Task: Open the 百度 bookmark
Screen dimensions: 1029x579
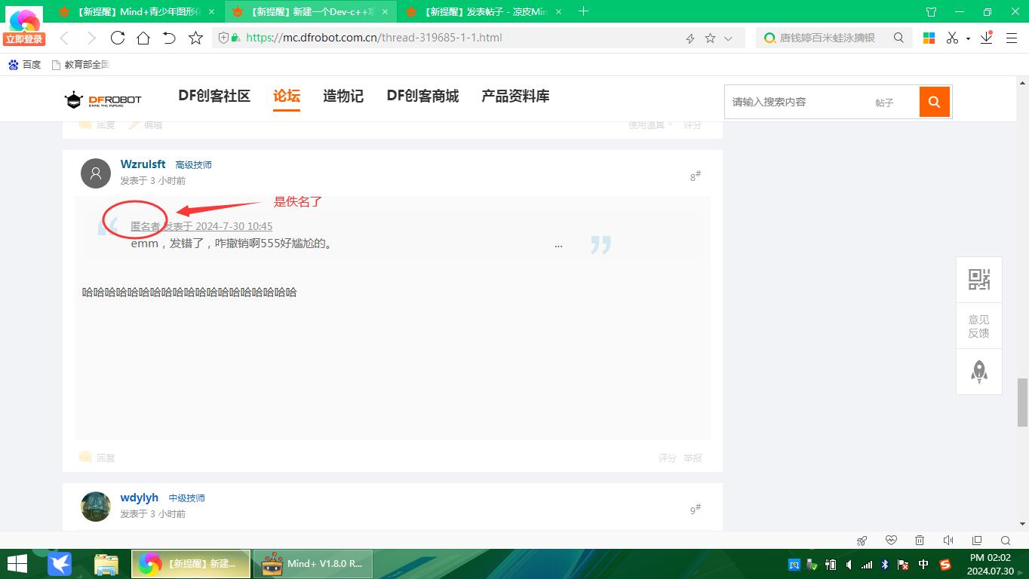Action: click(x=24, y=65)
